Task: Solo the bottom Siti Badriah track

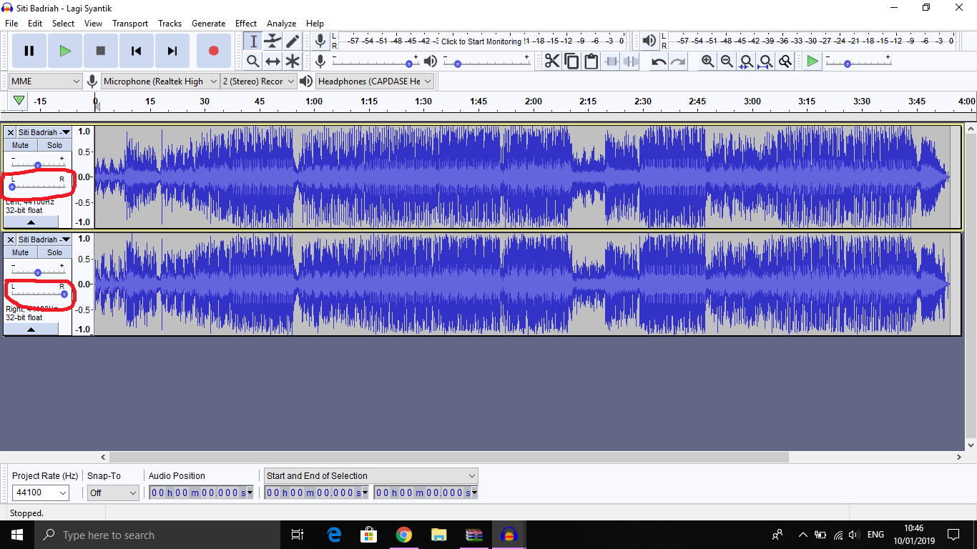Action: pyautogui.click(x=54, y=252)
